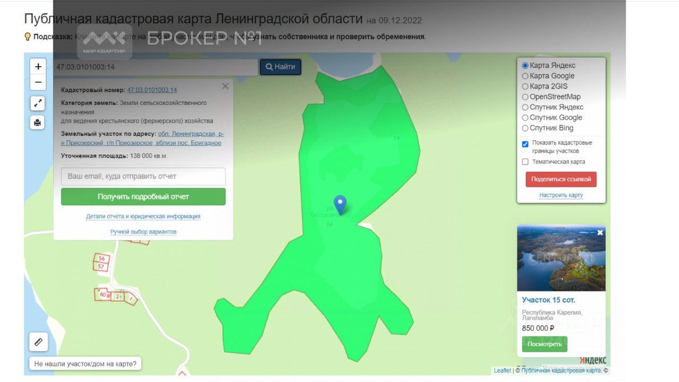
Task: Zoom out the map with minus button
Action: coord(38,82)
